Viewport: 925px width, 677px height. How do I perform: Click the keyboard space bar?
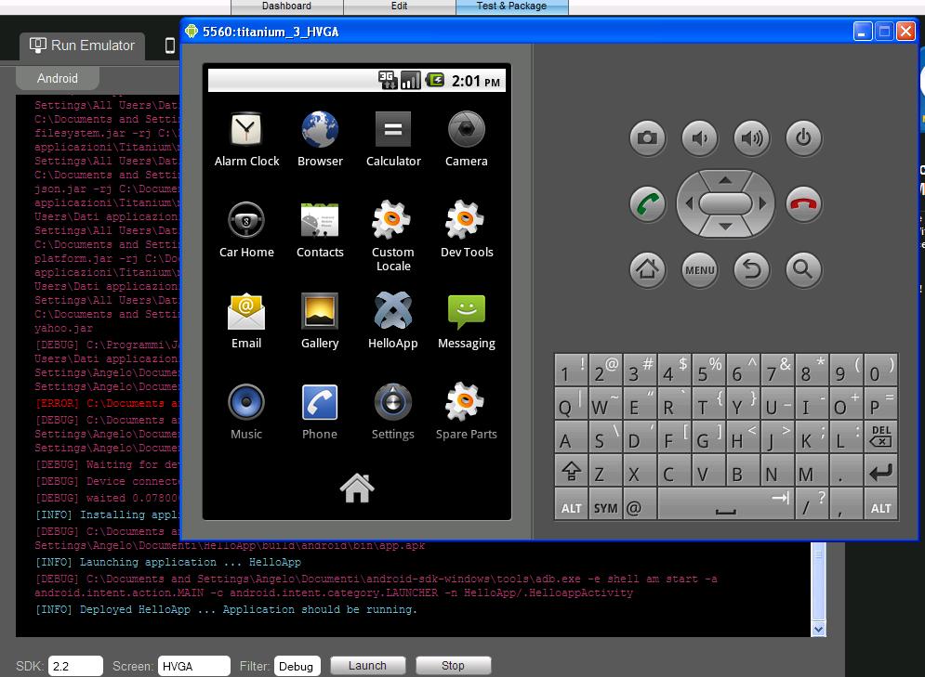726,505
